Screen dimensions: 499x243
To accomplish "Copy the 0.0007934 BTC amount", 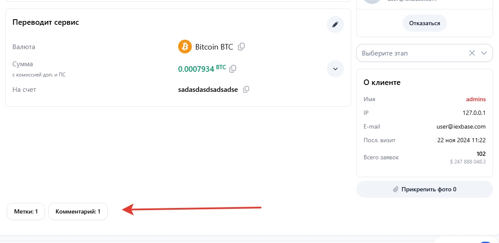I will (233, 68).
